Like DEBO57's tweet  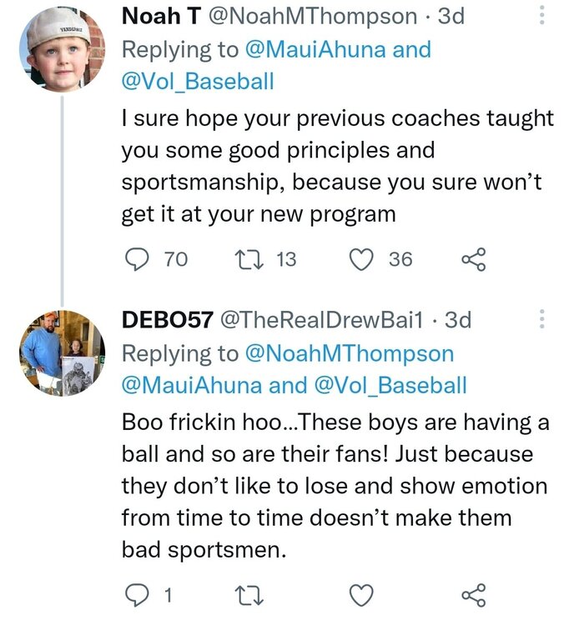[361, 595]
